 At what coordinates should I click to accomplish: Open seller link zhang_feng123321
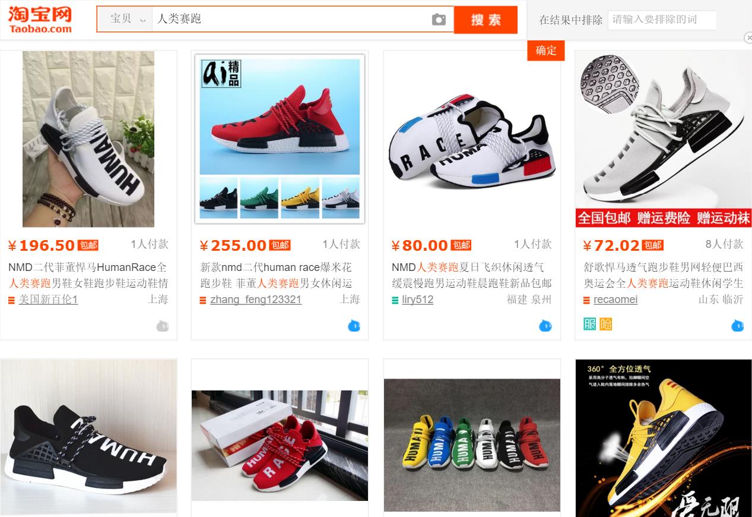pyautogui.click(x=256, y=300)
